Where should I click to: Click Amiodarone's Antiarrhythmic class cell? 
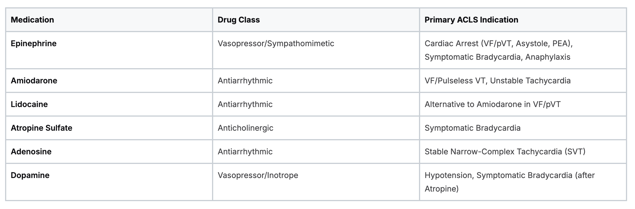pyautogui.click(x=245, y=81)
